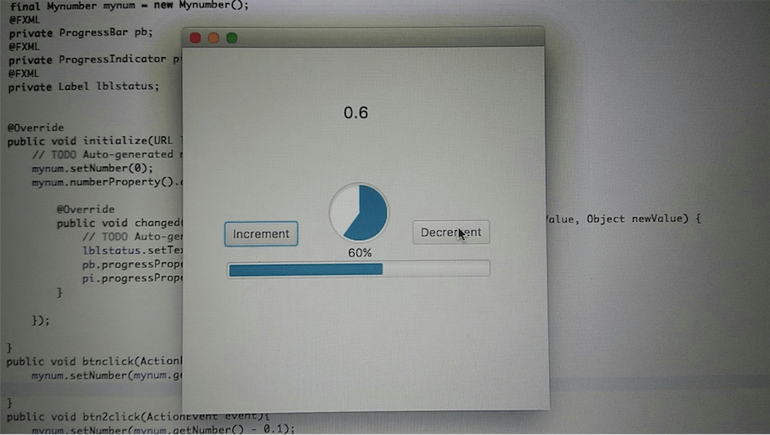Click 'pb.progressProp' code line
770x435 pixels.
tap(132, 264)
